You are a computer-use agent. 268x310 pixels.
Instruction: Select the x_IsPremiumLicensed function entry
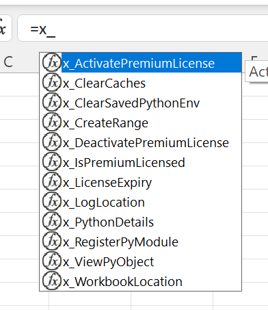141,162
